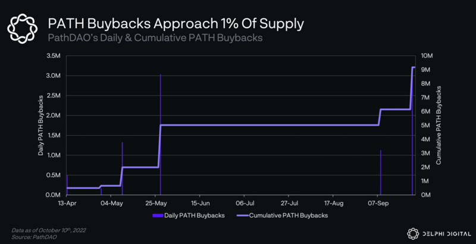The height and width of the screenshot is (244, 476).
Task: Click the chart title 'PATH Buybacks Approach 1% Of Supply'
Action: [176, 23]
